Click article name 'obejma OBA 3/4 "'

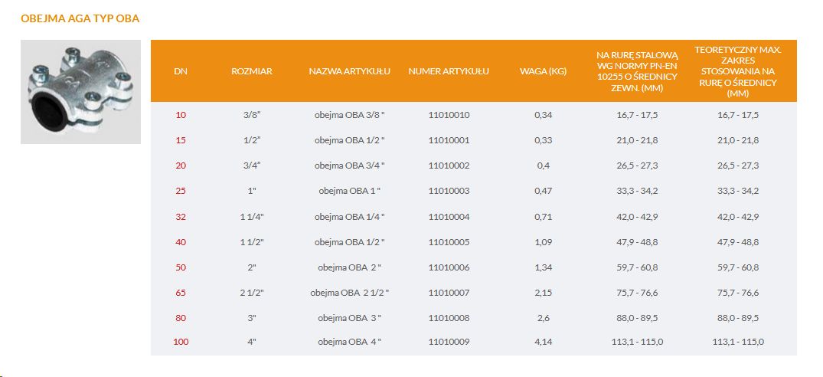[350, 166]
